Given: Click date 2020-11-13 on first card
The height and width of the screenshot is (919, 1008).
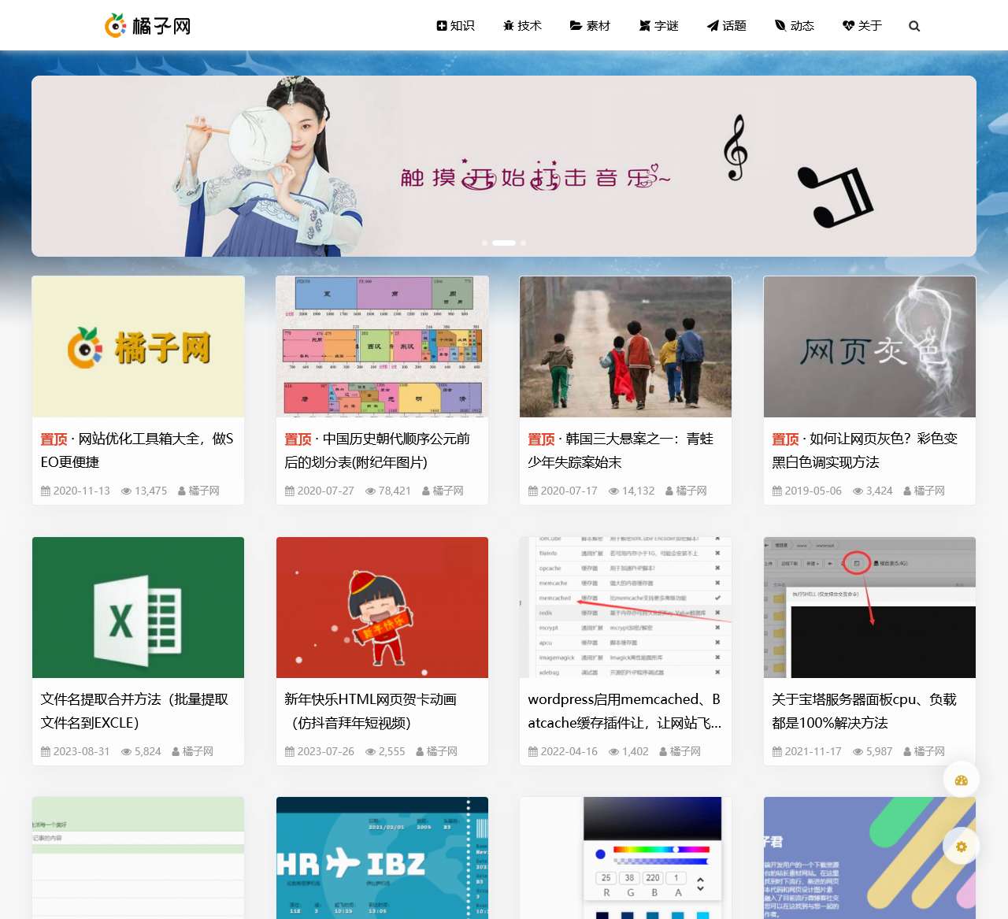Looking at the screenshot, I should tap(81, 491).
